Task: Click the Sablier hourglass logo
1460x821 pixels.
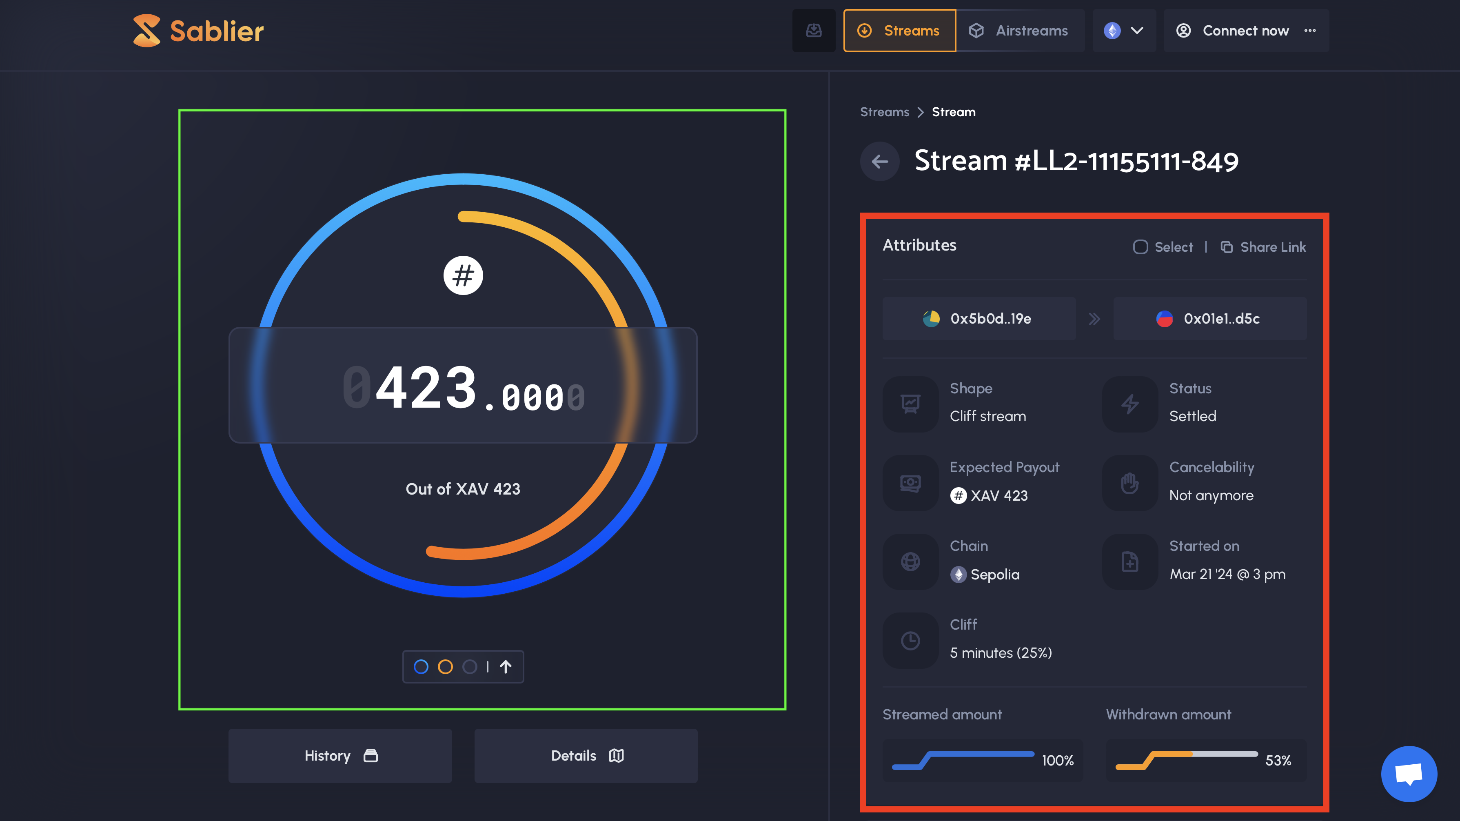Action: (x=147, y=31)
